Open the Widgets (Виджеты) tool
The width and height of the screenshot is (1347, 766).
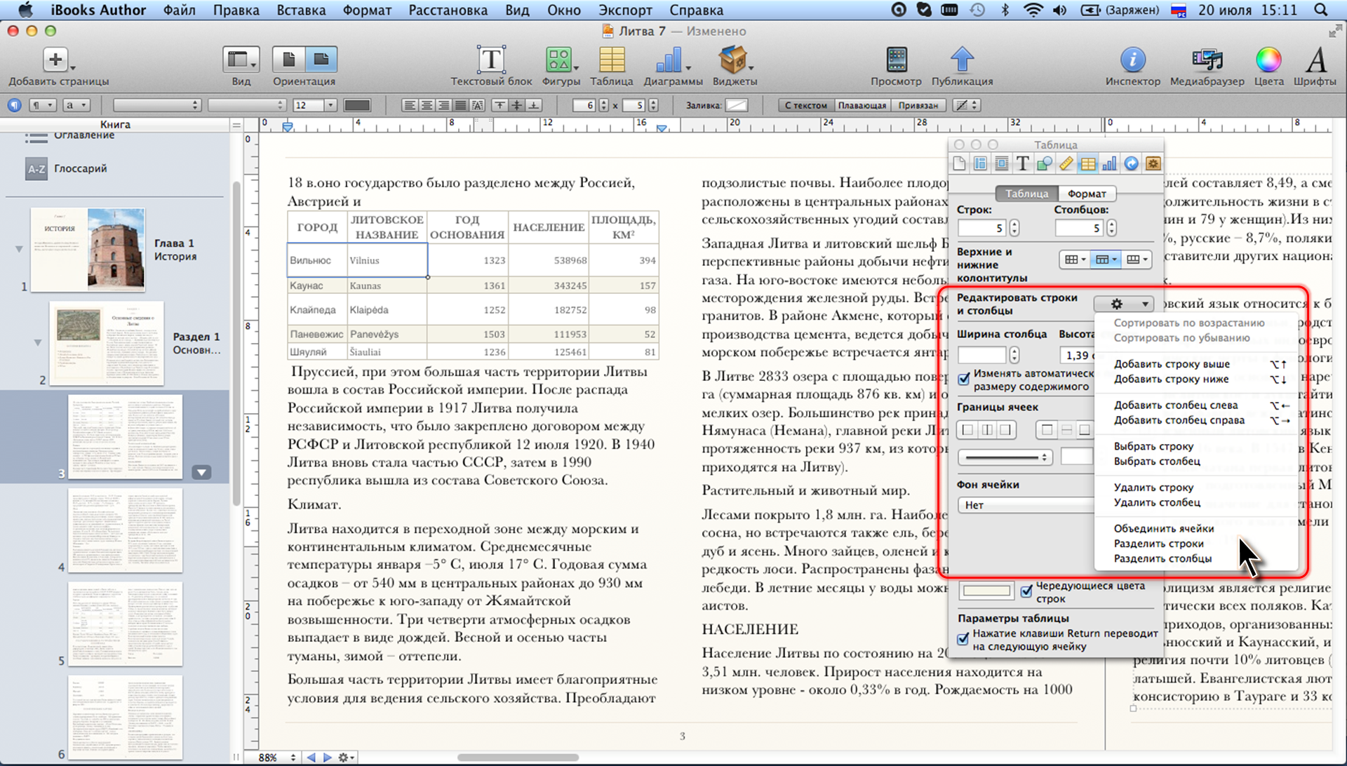[733, 60]
